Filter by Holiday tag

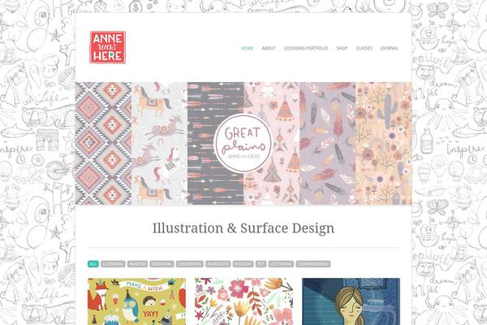click(x=243, y=264)
